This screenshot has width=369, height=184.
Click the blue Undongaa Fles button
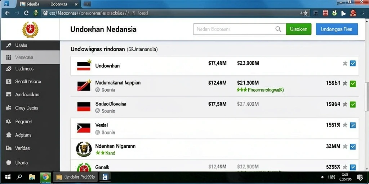coord(337,29)
